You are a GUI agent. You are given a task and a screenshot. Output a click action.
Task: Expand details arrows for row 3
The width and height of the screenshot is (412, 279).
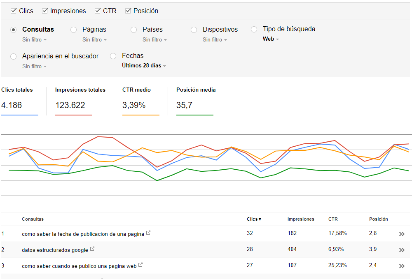tap(402, 266)
